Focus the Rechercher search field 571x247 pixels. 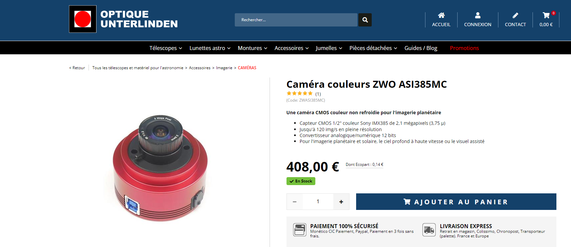[x=296, y=20]
